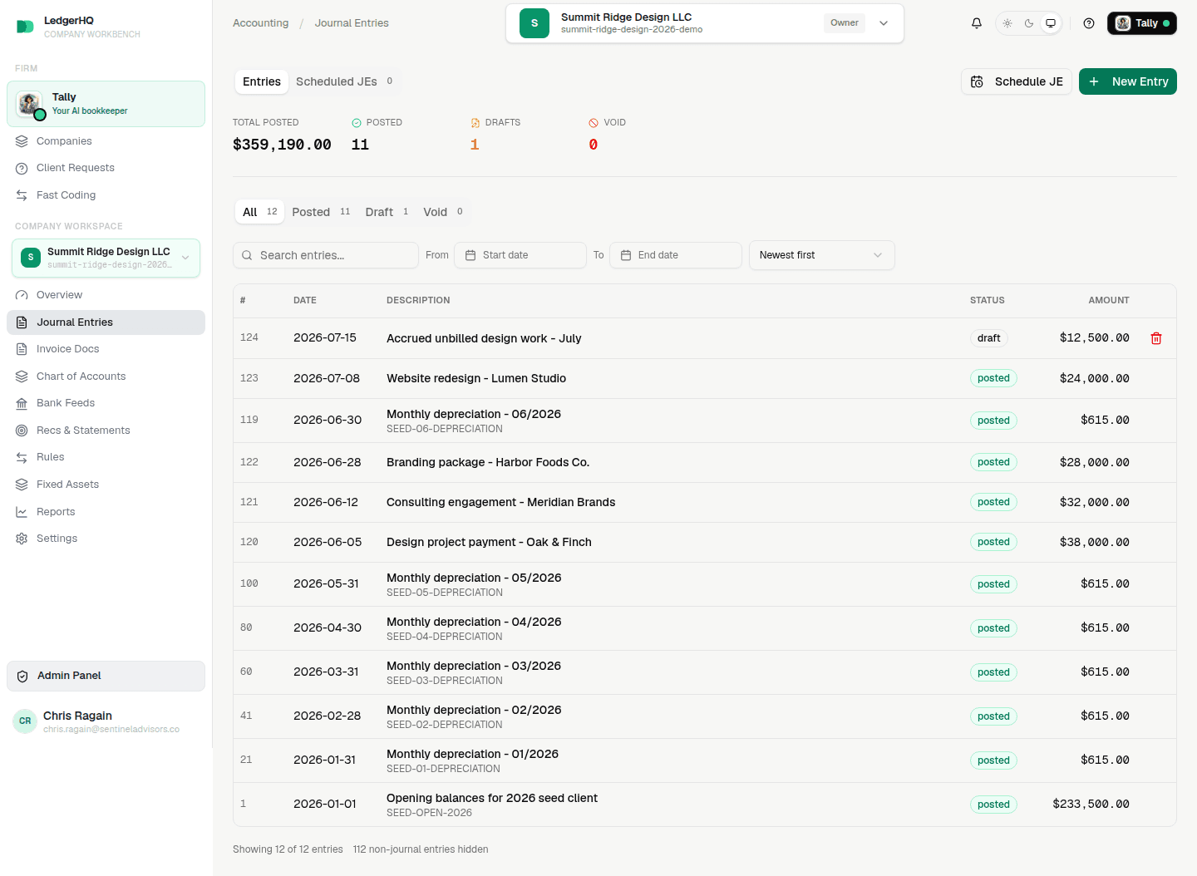Click AMOUNT column header

pyautogui.click(x=1109, y=300)
